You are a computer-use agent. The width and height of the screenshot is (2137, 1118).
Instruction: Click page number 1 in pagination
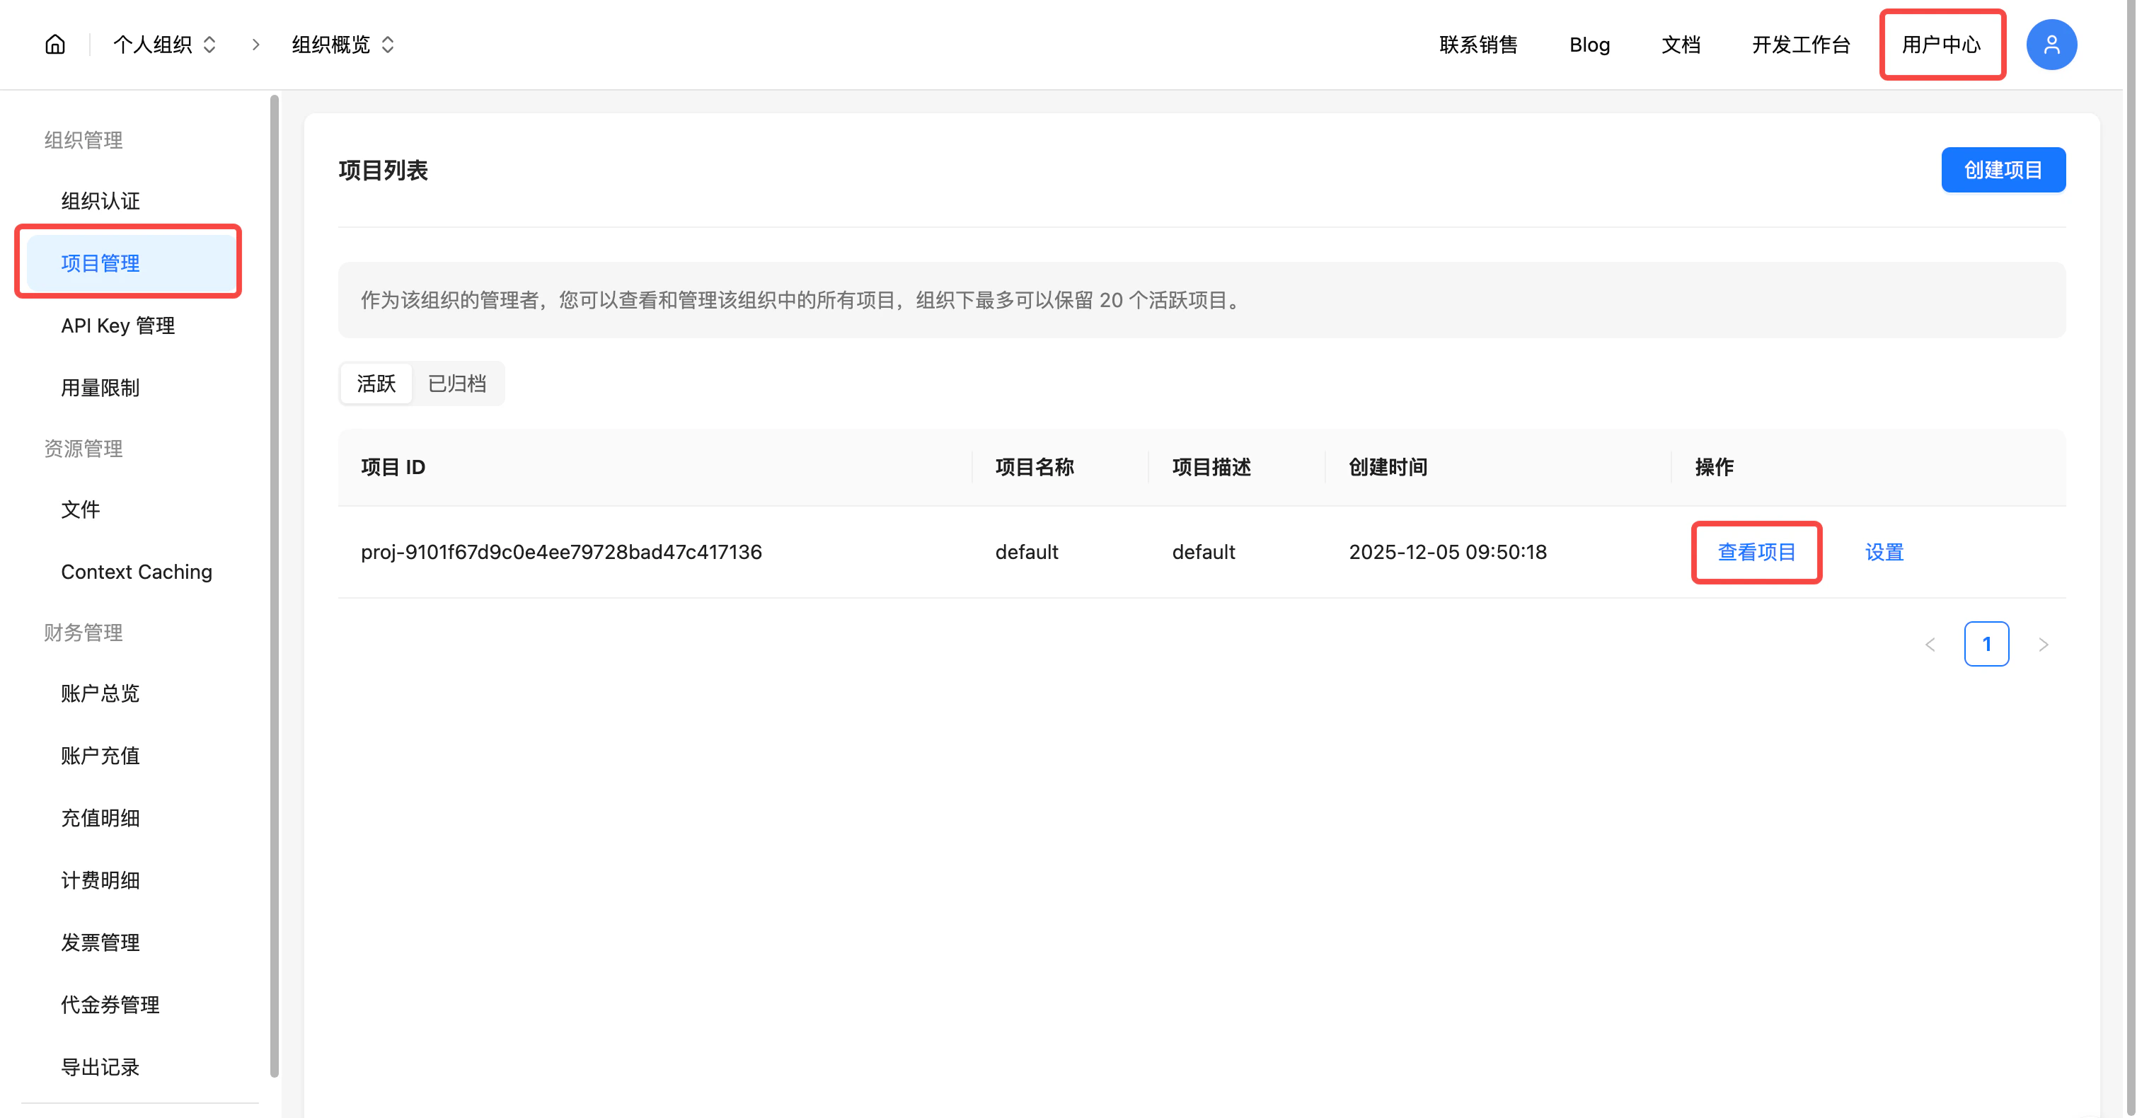[x=1987, y=644]
